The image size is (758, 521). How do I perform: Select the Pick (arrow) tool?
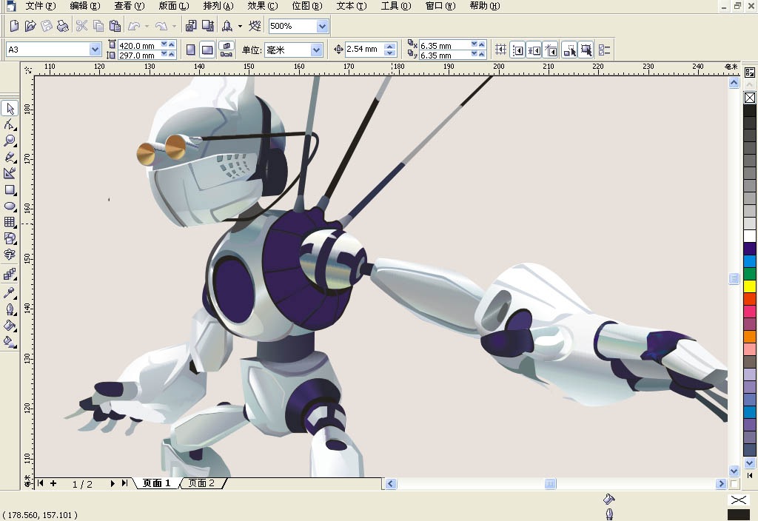[x=10, y=110]
